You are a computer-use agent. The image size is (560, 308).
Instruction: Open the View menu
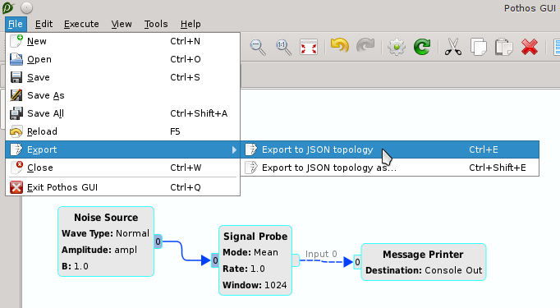122,24
